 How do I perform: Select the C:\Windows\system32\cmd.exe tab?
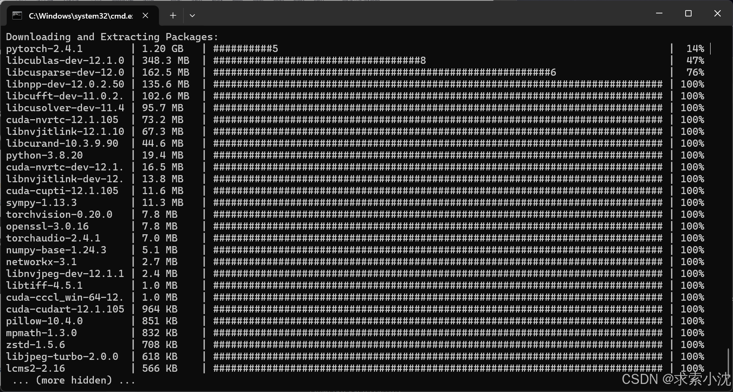pyautogui.click(x=83, y=16)
